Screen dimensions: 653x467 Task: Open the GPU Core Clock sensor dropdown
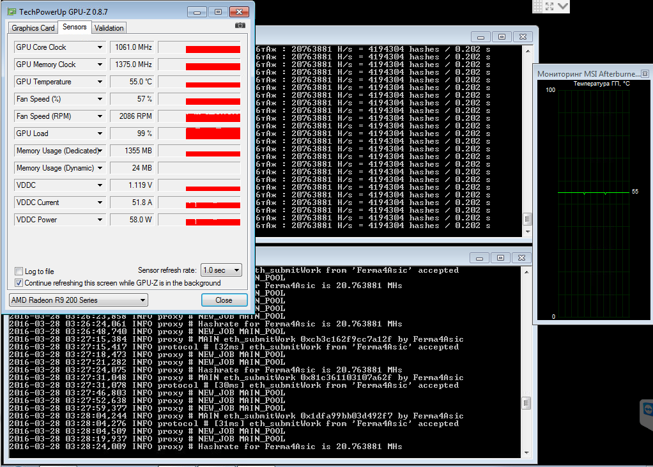pyautogui.click(x=100, y=47)
